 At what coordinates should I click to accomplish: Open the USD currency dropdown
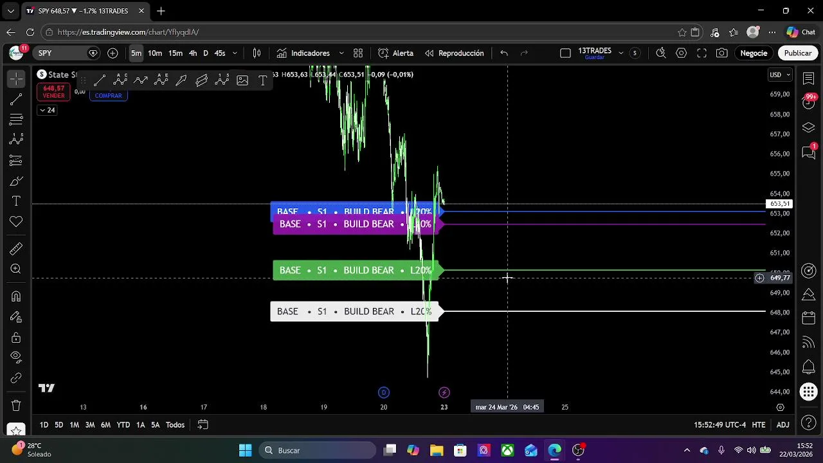780,75
